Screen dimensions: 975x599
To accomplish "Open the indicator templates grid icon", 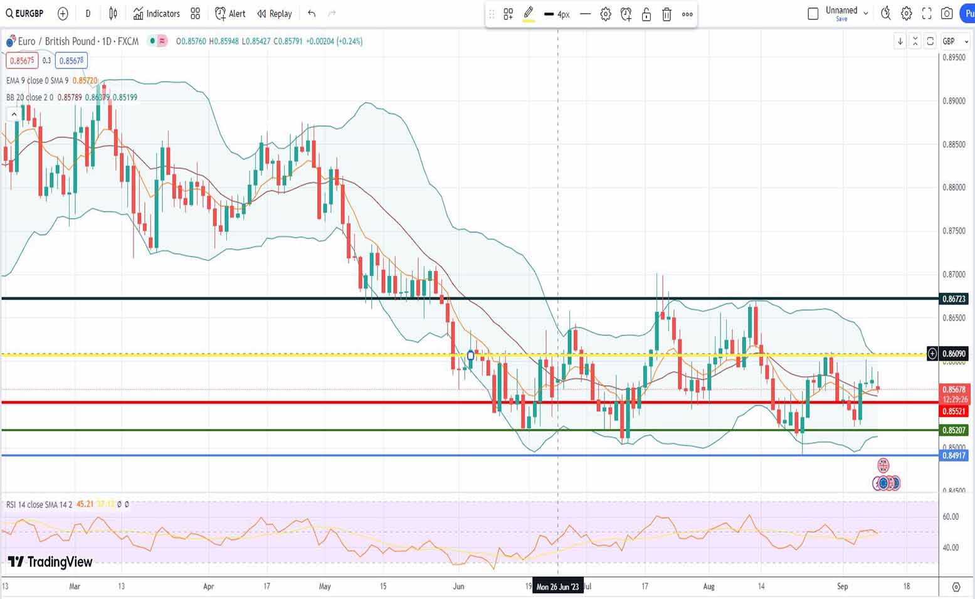I will [x=196, y=13].
